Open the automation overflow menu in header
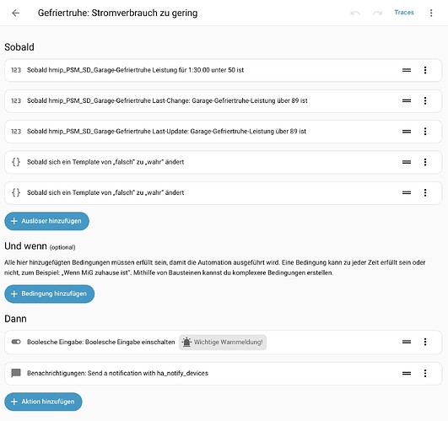 (431, 13)
